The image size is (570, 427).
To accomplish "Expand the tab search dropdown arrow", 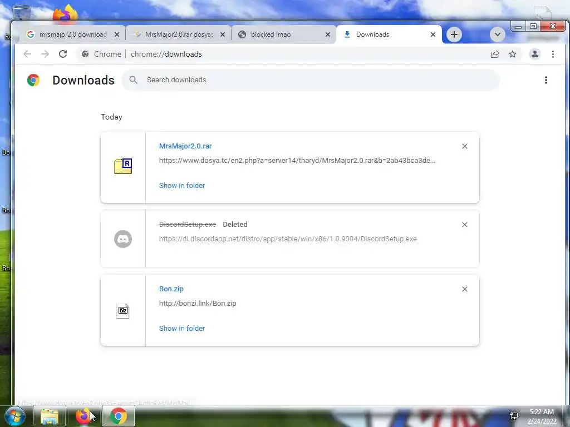I will point(498,34).
